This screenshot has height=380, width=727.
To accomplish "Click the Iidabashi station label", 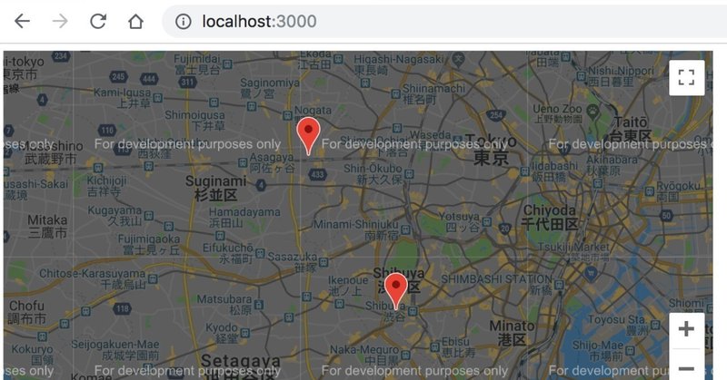I will point(554,171).
